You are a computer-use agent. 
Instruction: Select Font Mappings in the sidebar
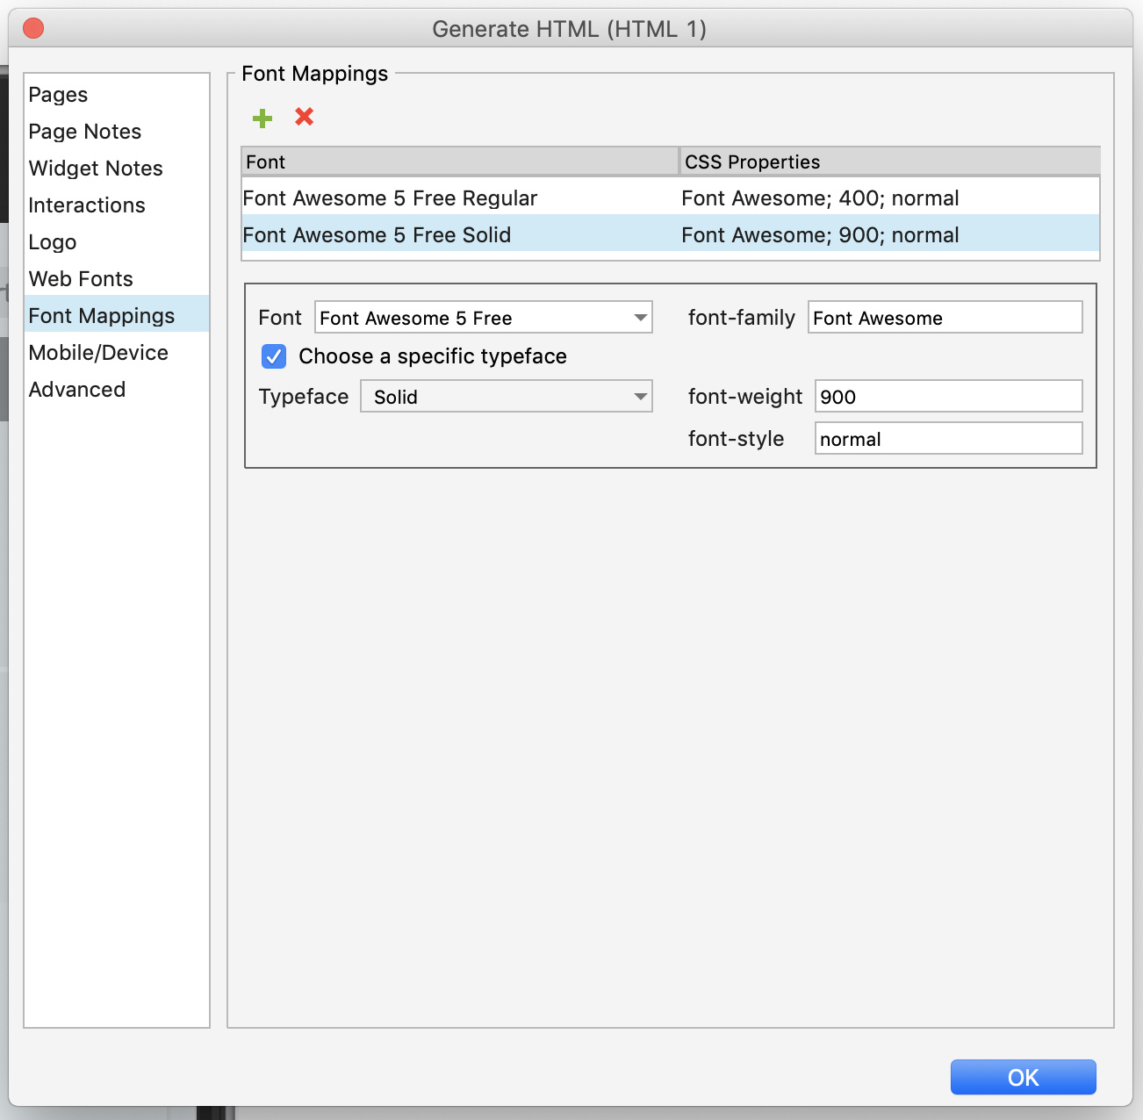pyautogui.click(x=101, y=316)
